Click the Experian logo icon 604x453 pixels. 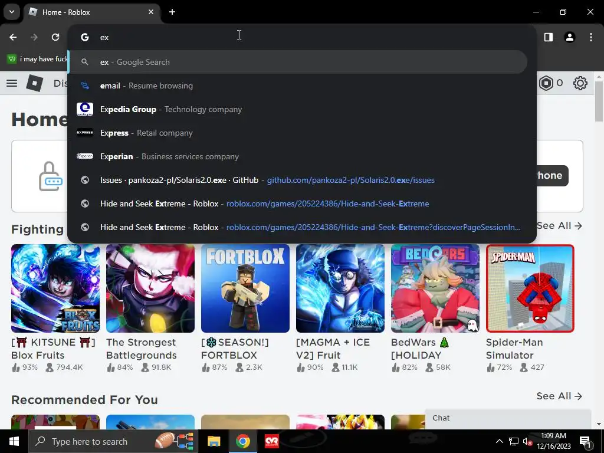click(85, 156)
